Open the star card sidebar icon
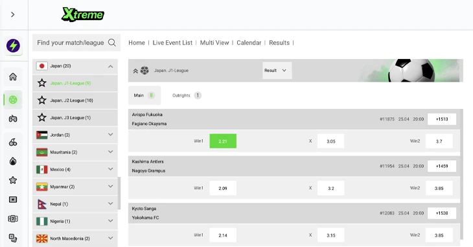 tap(13, 199)
